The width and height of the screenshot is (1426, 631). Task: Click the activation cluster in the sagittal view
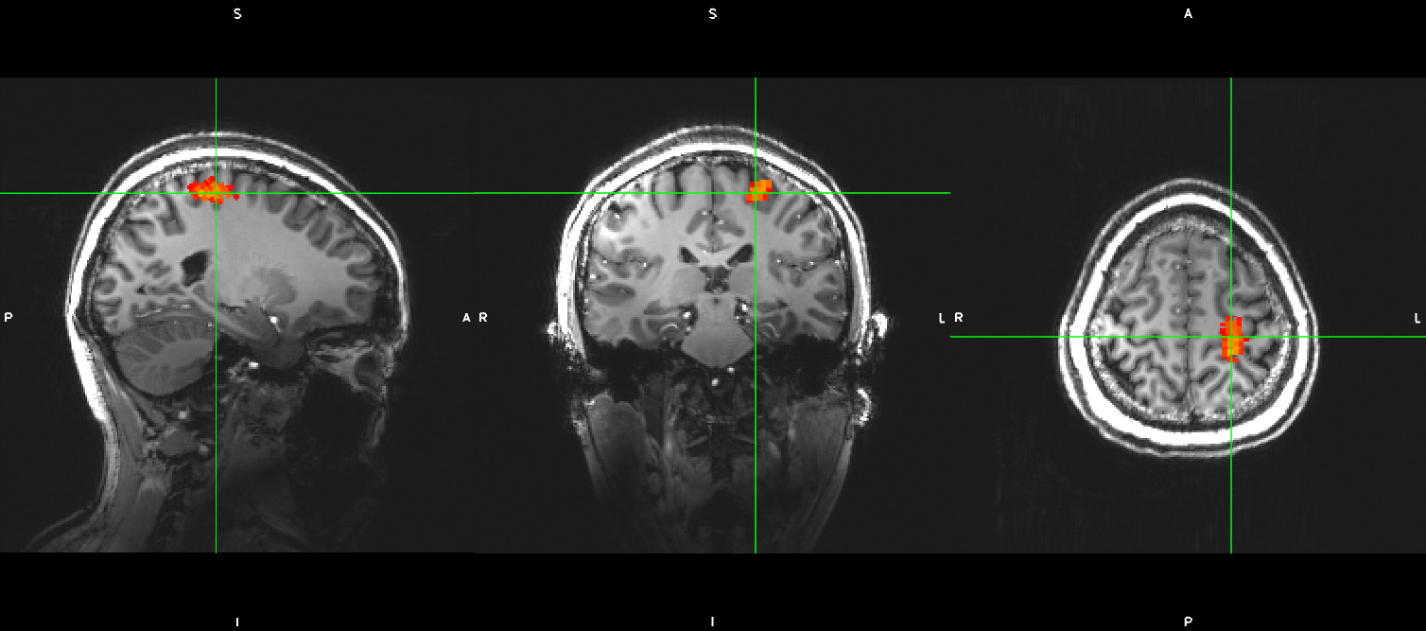point(212,190)
